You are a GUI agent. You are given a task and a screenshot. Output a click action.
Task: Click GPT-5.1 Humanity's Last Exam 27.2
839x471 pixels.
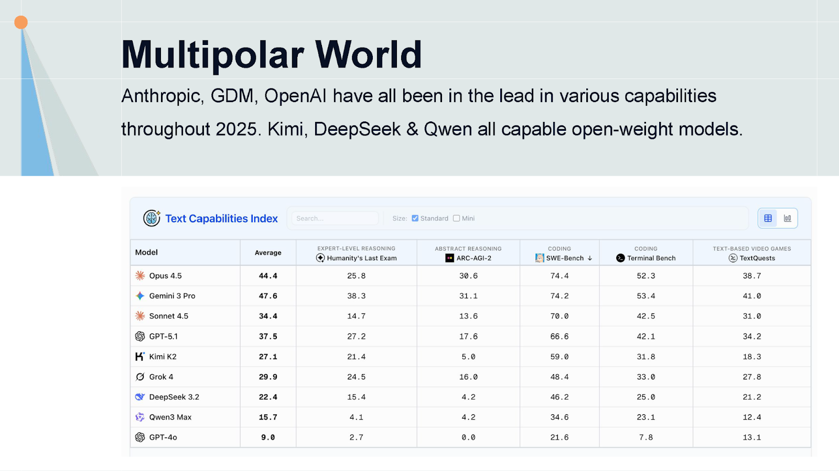[357, 337]
